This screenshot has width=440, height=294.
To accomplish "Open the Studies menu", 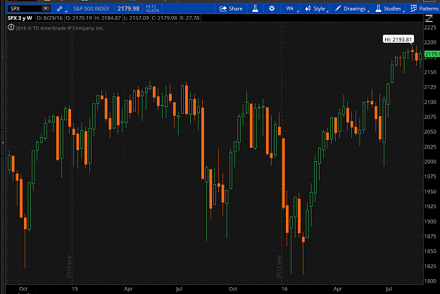I will pos(389,8).
